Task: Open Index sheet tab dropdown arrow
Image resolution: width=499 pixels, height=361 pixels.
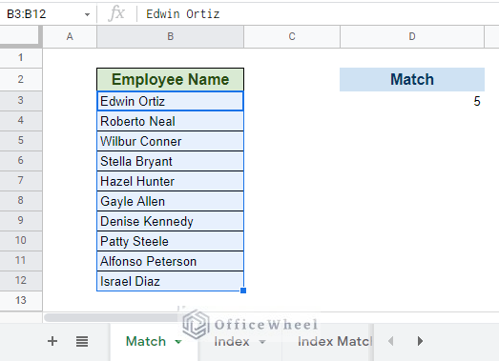Action: (x=262, y=342)
